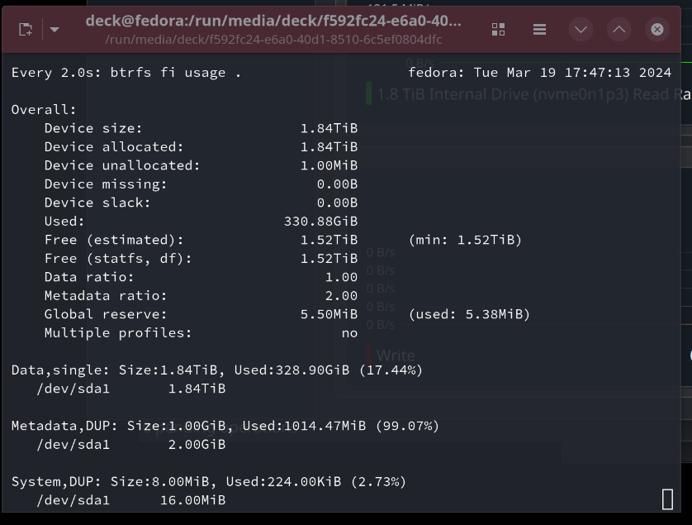Click the 'Free (statfs, df):' label
The height and width of the screenshot is (525, 692).
point(118,259)
